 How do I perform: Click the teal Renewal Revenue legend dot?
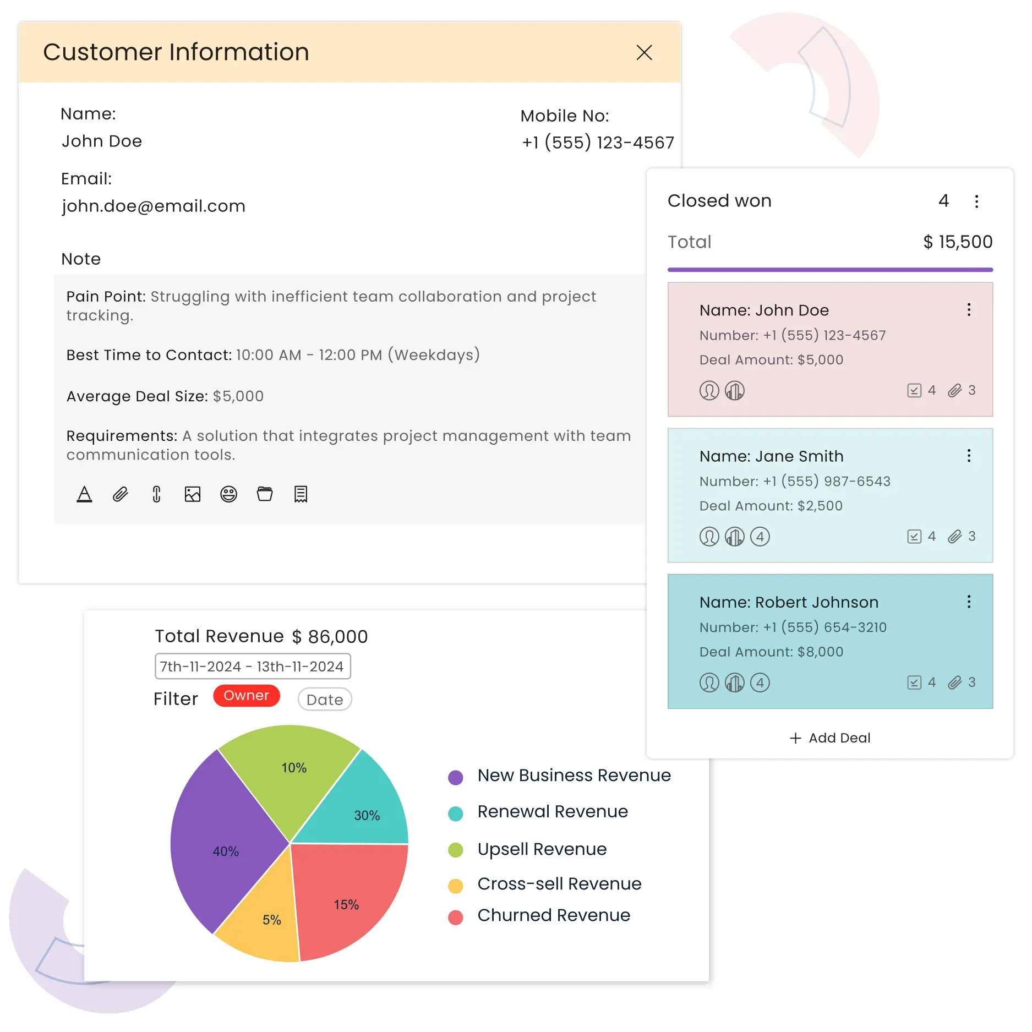(456, 813)
